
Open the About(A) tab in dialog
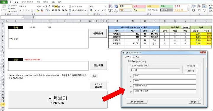136,57
